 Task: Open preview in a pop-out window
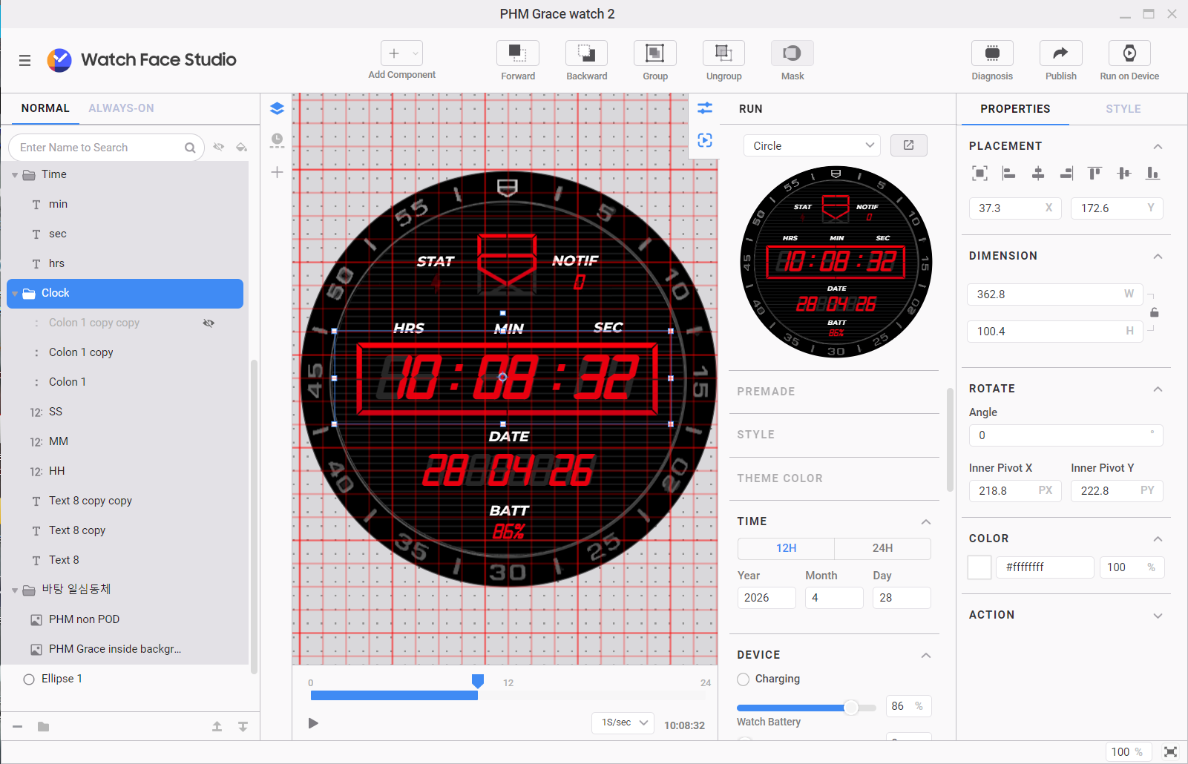click(908, 145)
